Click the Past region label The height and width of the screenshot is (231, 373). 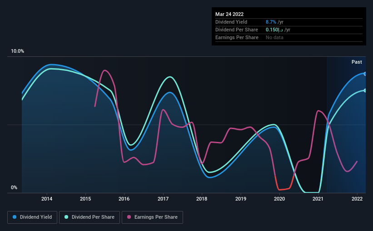coord(357,62)
